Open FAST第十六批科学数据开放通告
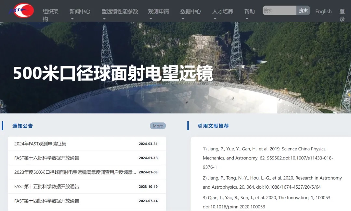Screen dimensions: 351x211 pos(47,158)
